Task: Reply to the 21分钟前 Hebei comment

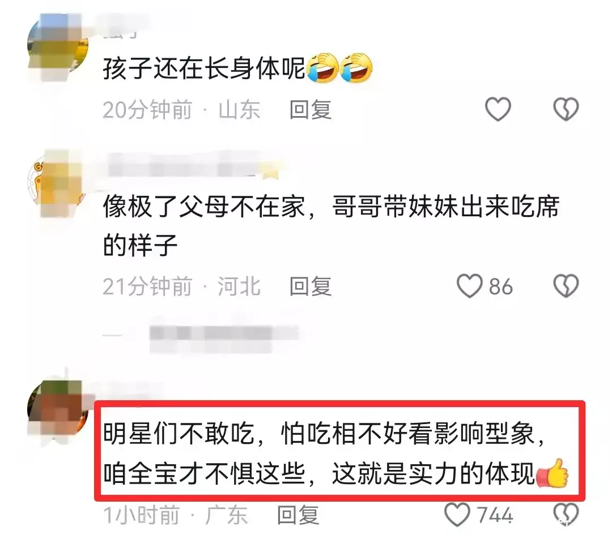Action: point(311,286)
